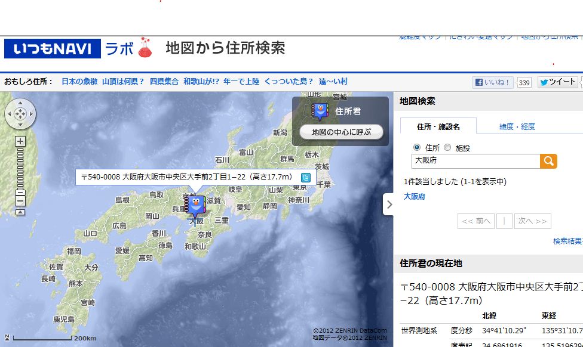Select the 住所 radio button
583x347 pixels.
(x=417, y=147)
